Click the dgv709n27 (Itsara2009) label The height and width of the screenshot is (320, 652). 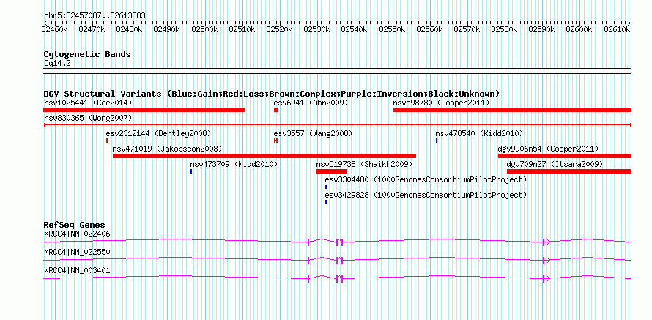(x=555, y=164)
